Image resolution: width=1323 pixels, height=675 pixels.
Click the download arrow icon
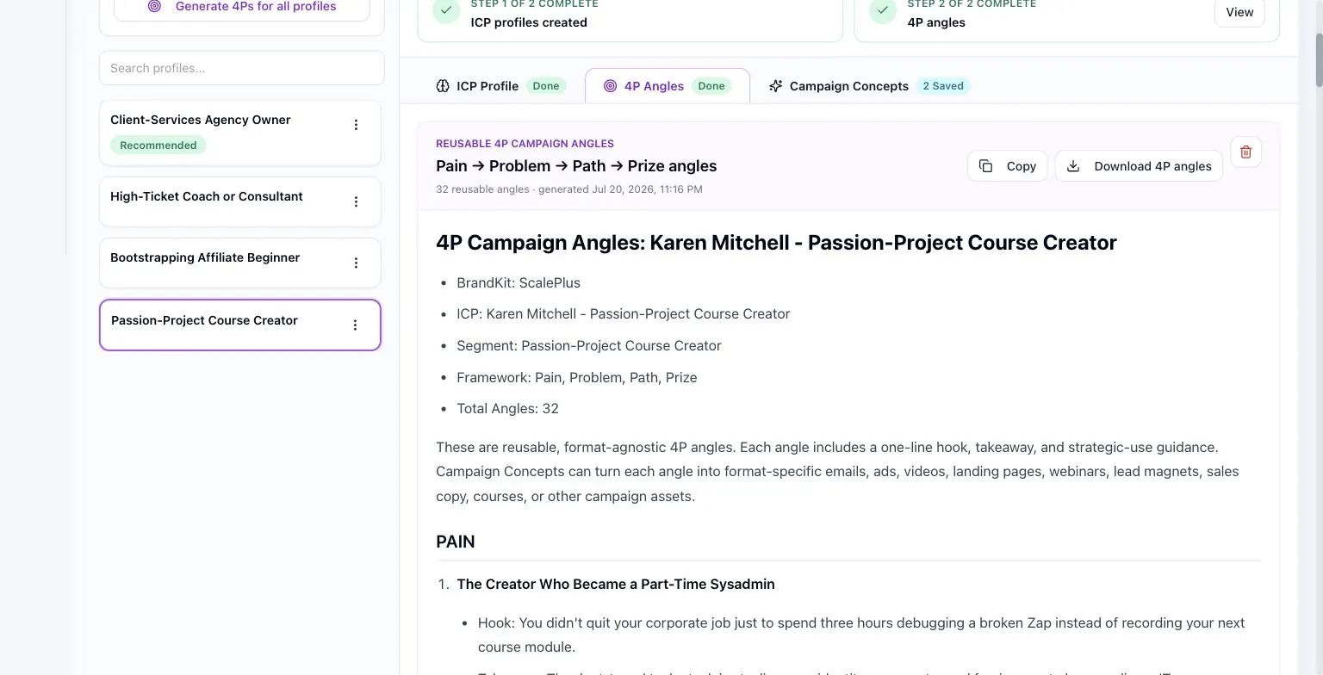point(1073,166)
